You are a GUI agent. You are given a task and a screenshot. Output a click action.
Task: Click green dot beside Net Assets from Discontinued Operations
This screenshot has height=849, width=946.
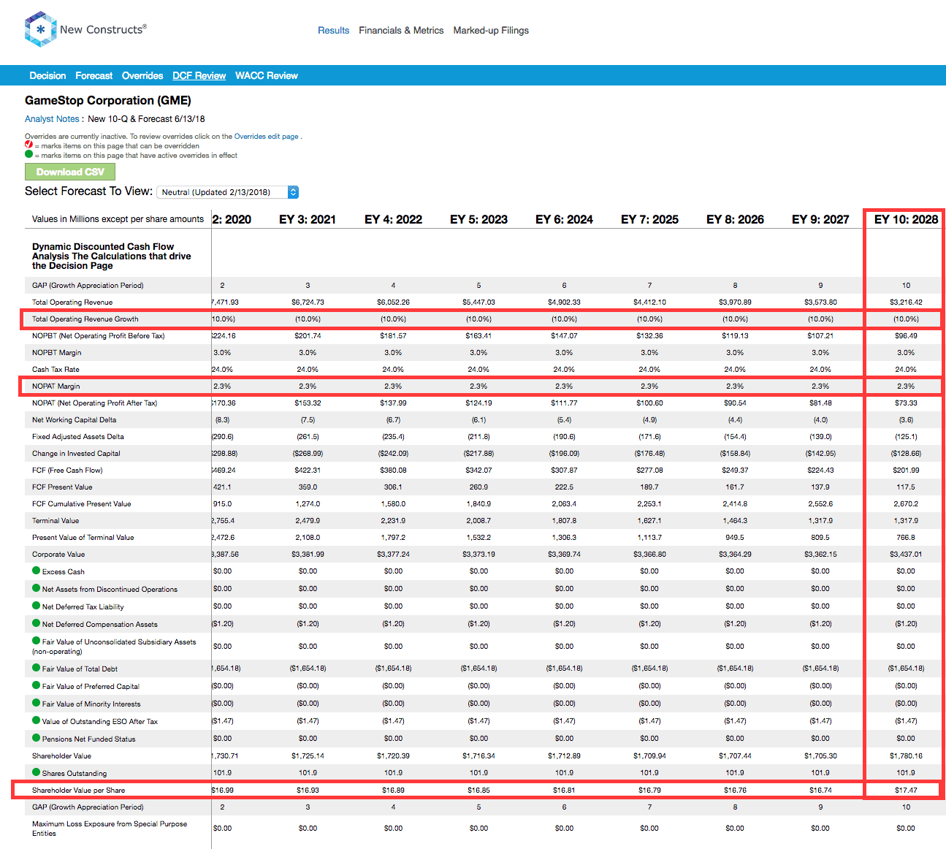(37, 588)
